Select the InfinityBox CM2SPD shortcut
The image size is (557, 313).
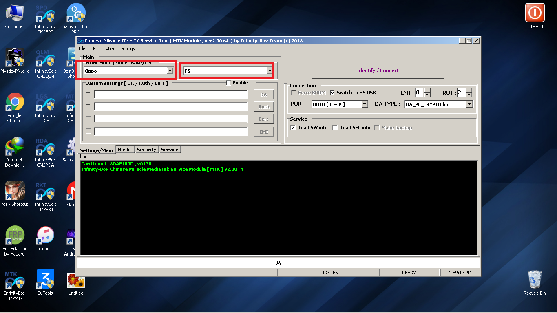45,19
